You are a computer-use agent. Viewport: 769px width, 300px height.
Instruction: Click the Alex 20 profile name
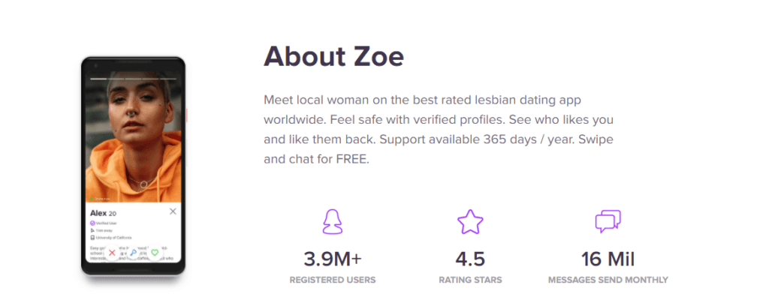tap(103, 213)
